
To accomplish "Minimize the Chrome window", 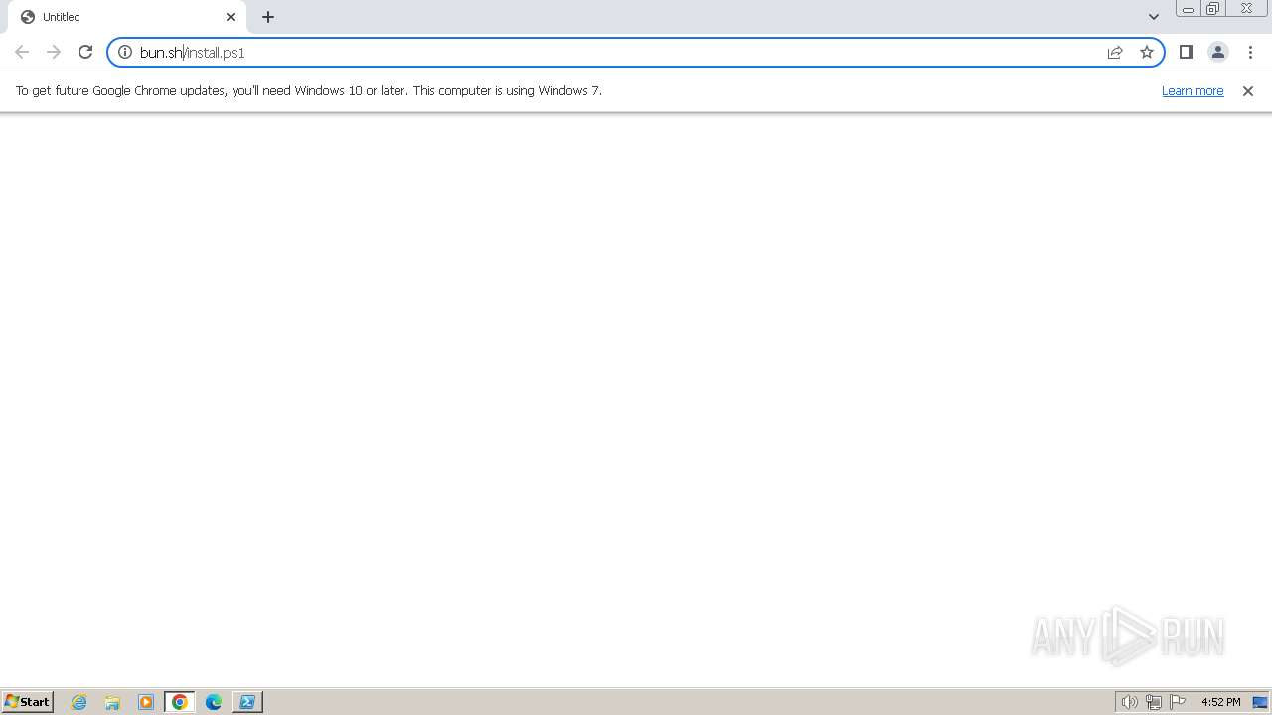I will pos(1189,9).
